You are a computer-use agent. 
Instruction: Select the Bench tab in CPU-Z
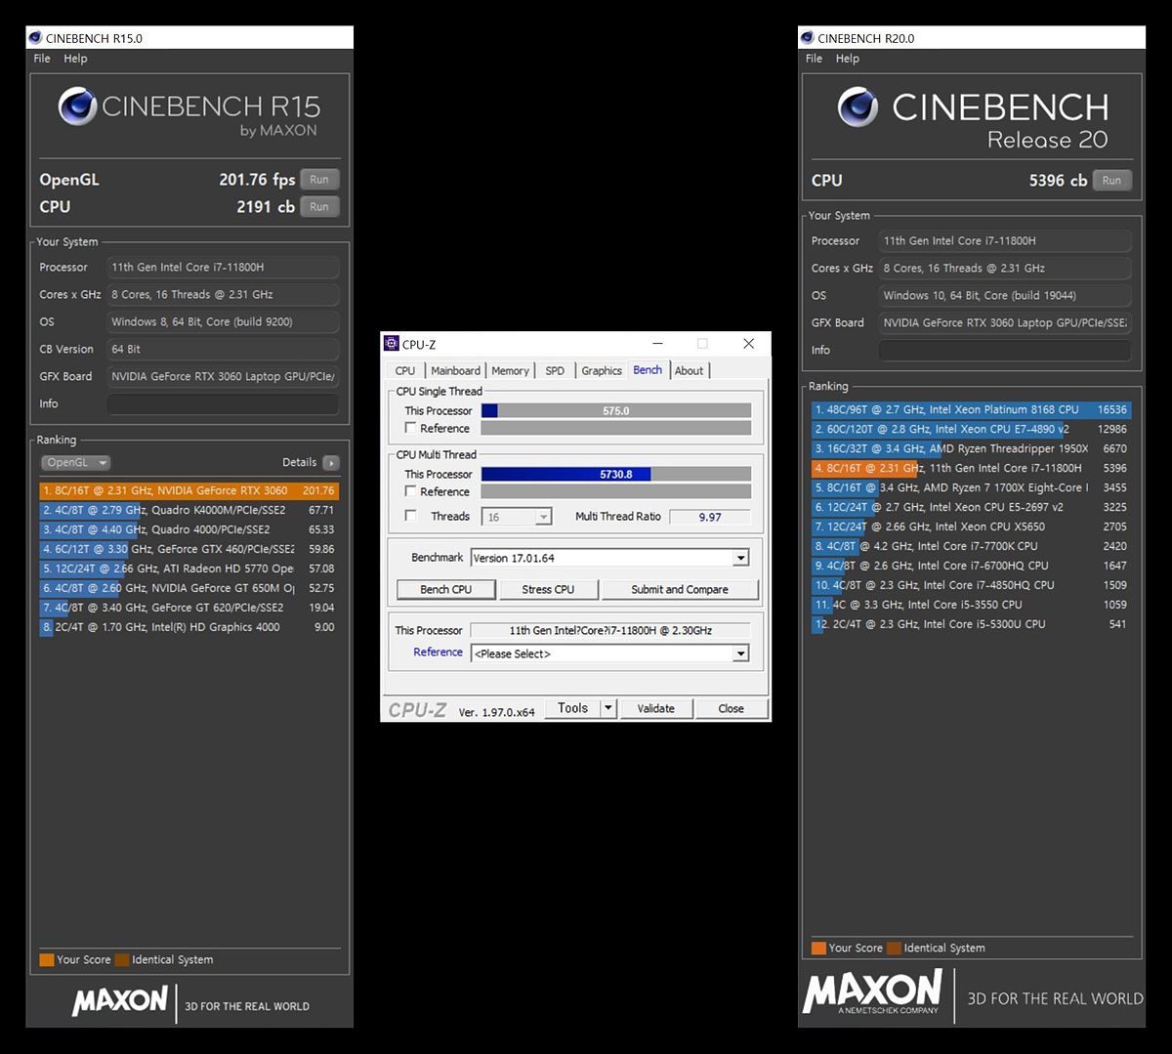point(648,370)
